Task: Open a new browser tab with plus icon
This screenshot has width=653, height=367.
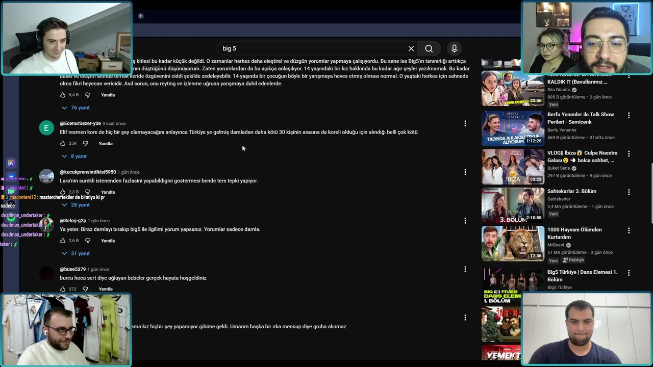Action: tap(140, 16)
